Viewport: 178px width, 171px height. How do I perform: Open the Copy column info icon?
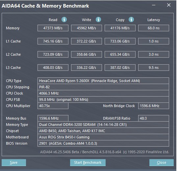(131, 19)
